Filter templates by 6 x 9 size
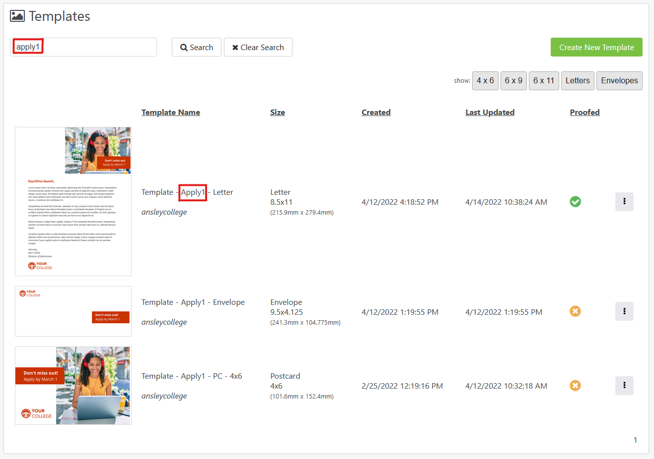This screenshot has height=459, width=654. [x=513, y=81]
